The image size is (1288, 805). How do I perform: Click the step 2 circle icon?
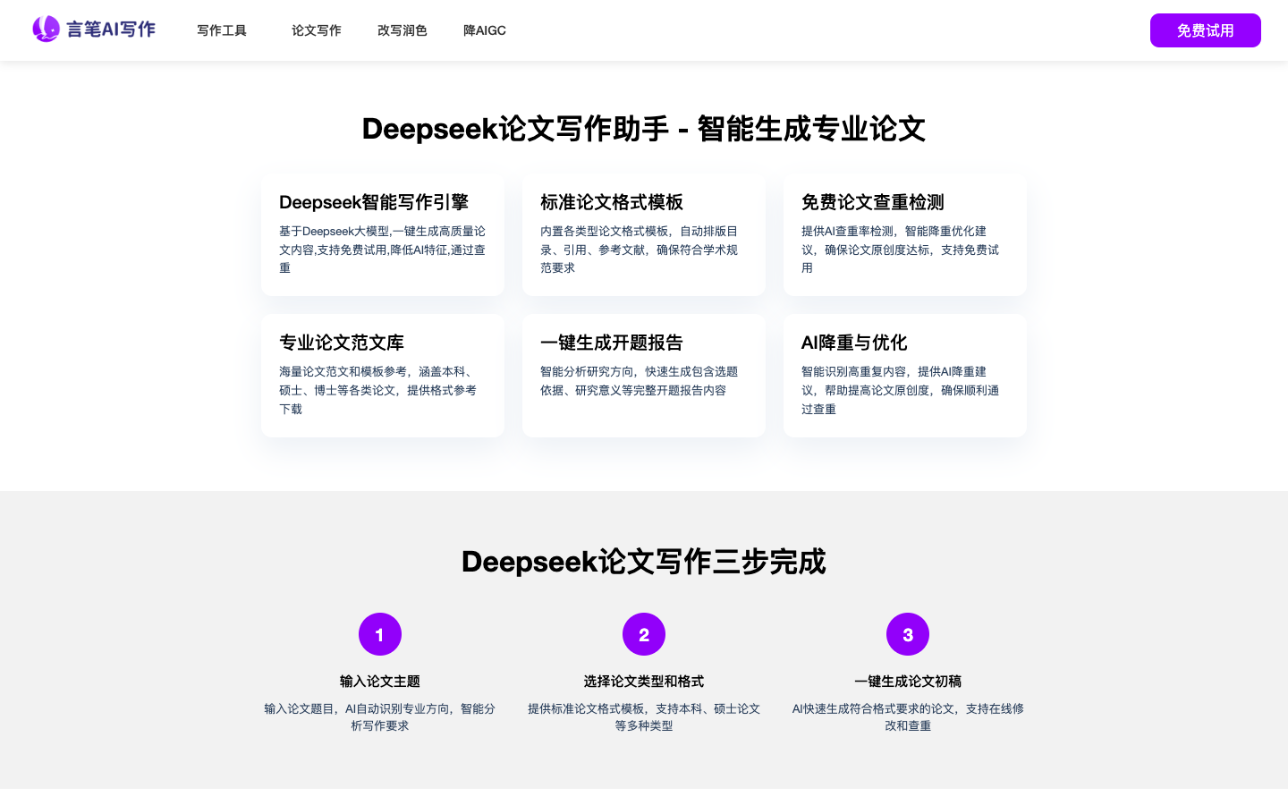pos(644,634)
